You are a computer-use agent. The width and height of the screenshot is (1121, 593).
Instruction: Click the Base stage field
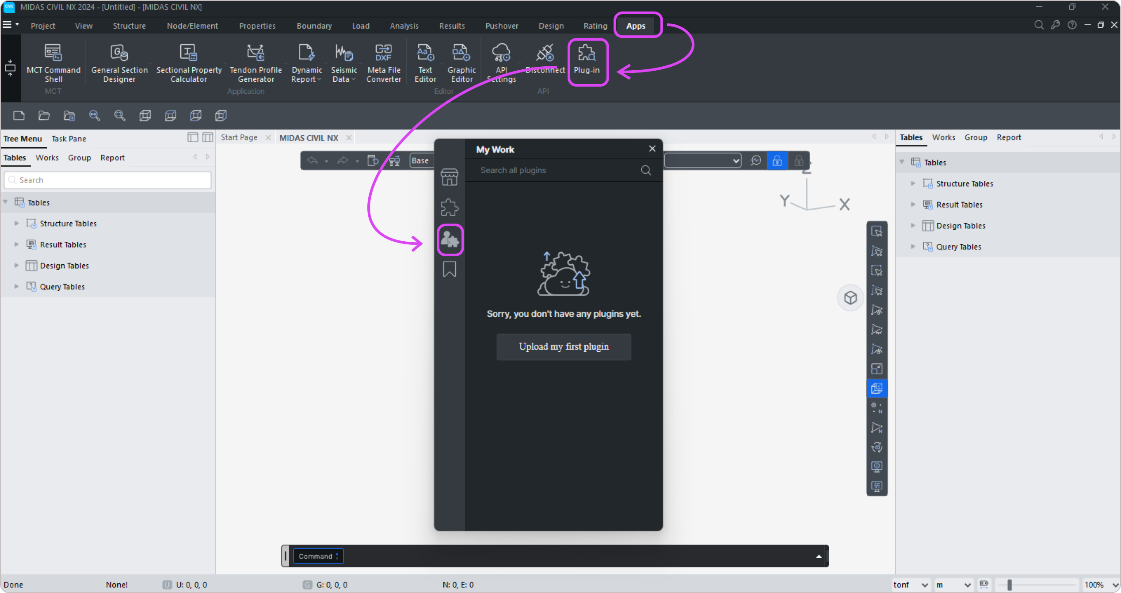pos(421,161)
